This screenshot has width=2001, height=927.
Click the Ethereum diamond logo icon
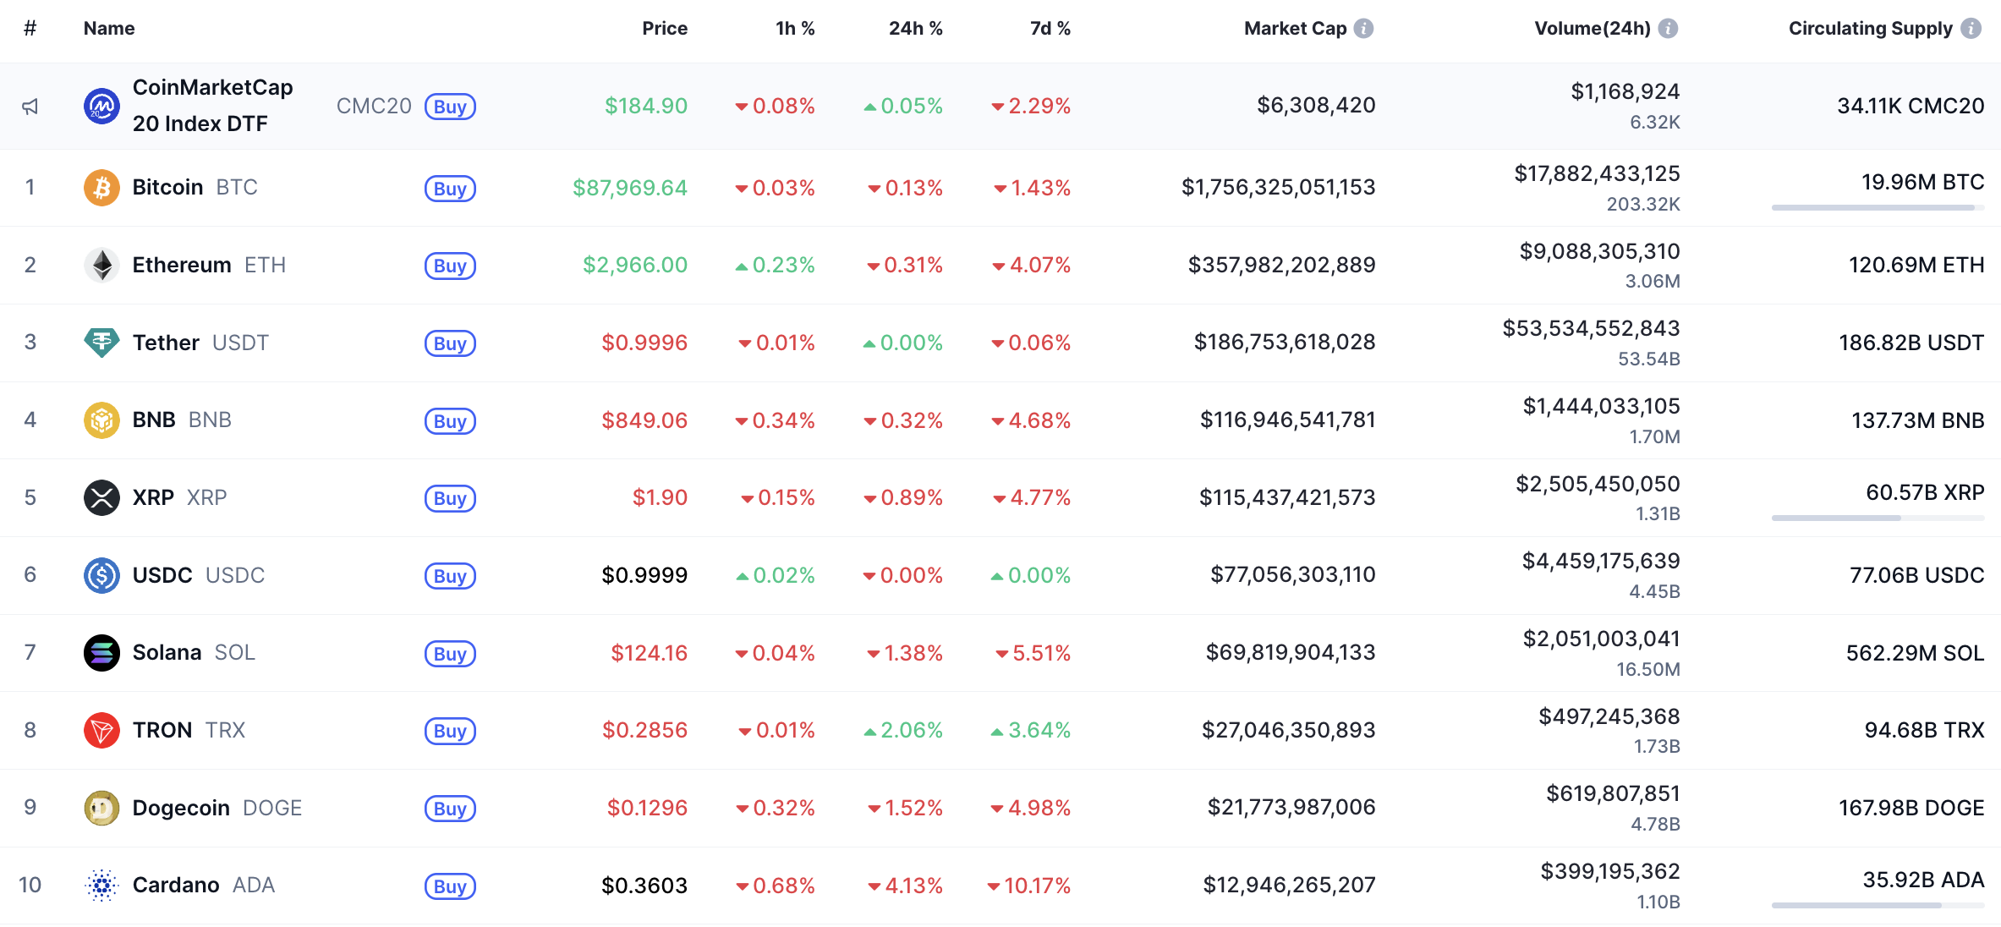pyautogui.click(x=101, y=266)
